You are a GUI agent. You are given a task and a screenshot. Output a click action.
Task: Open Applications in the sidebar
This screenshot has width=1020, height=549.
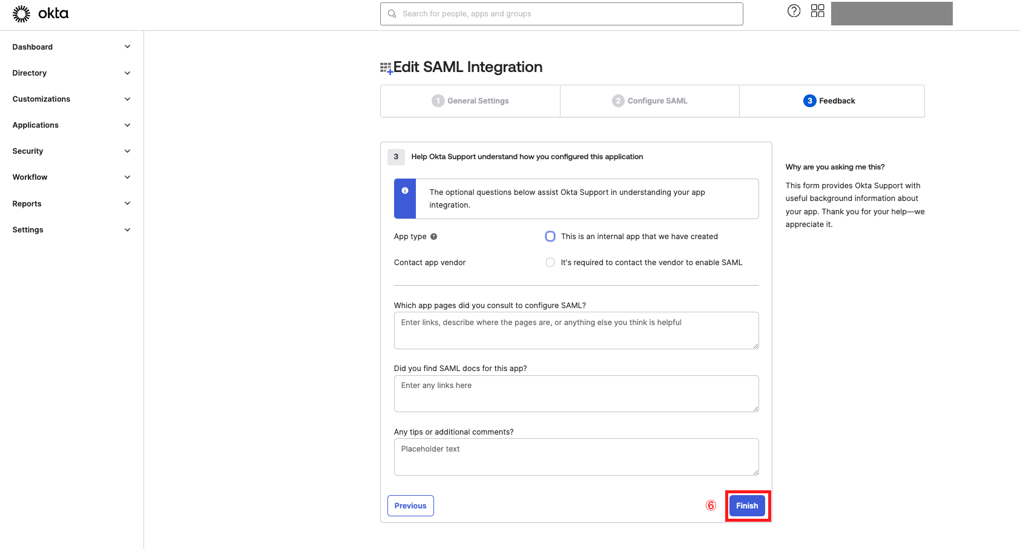[36, 125]
